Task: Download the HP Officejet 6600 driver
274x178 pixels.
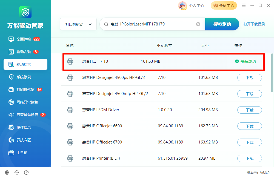Action: point(250,126)
